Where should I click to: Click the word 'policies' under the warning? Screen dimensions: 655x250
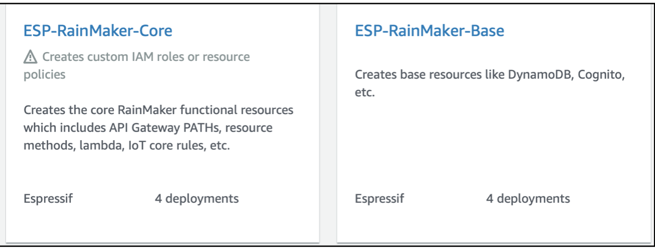[x=45, y=74]
